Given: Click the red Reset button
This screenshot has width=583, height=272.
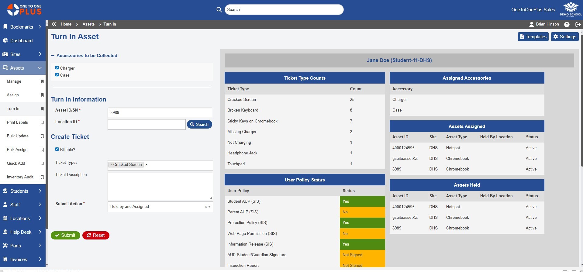Looking at the screenshot, I should [x=96, y=235].
